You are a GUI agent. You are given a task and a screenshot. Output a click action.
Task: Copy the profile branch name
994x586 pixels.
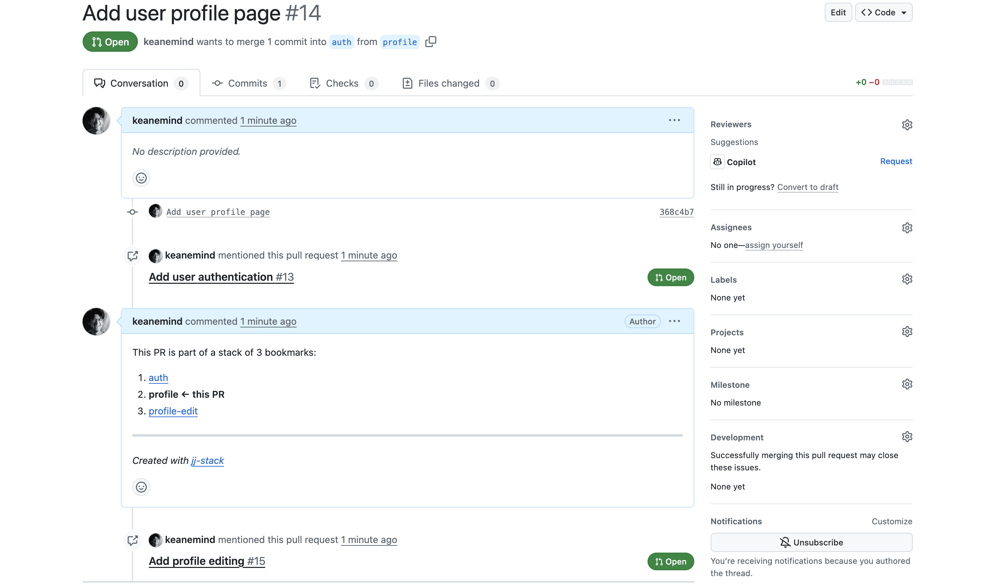(x=431, y=42)
